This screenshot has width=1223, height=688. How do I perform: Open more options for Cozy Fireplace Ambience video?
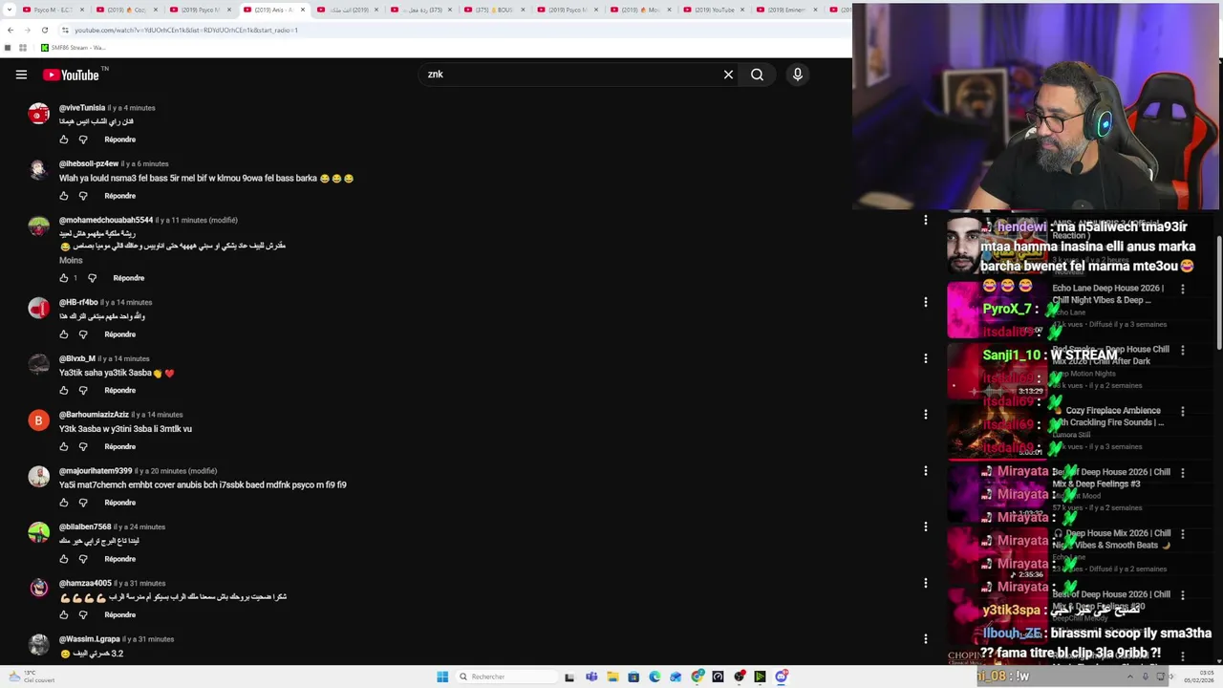(x=1183, y=411)
